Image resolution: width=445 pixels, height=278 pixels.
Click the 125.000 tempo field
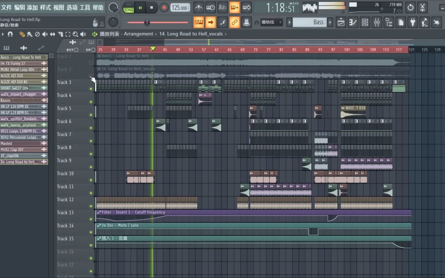(180, 8)
